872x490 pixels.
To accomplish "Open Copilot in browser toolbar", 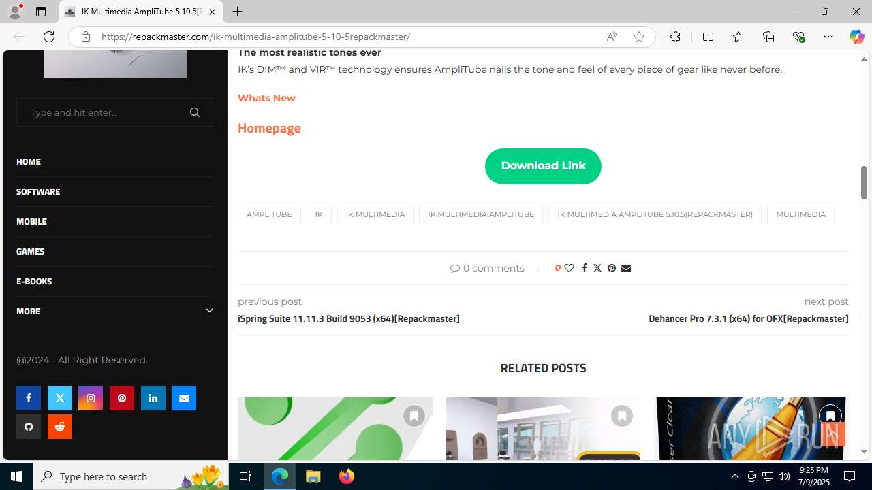I will [x=856, y=37].
